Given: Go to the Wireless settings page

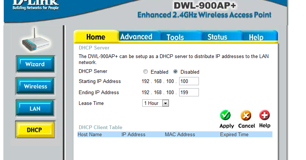Looking at the screenshot, I should click(x=35, y=86).
